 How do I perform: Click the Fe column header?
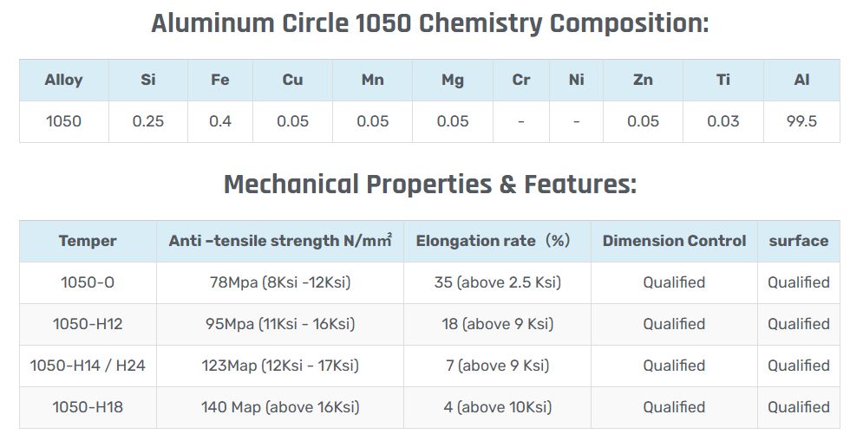click(x=220, y=80)
